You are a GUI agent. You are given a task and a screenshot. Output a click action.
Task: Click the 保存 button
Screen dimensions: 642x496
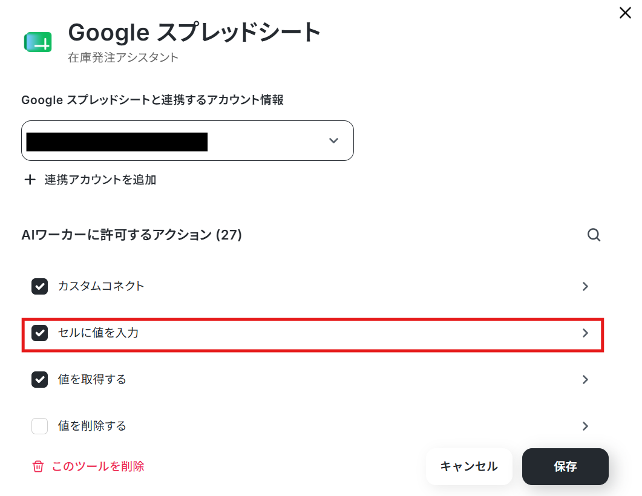pos(565,466)
